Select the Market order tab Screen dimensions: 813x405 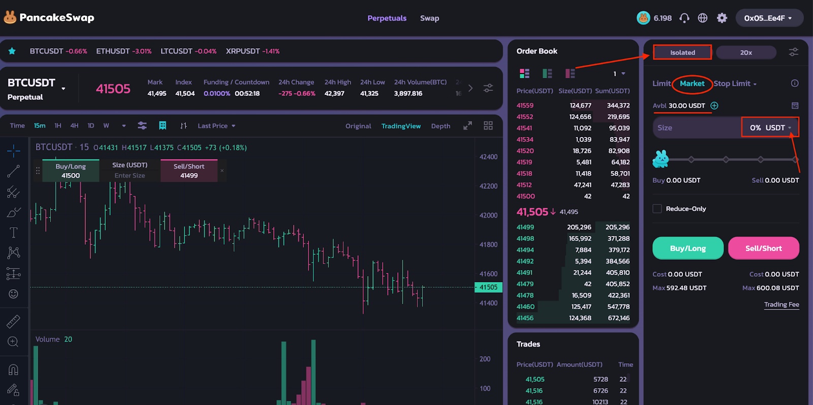coord(692,83)
